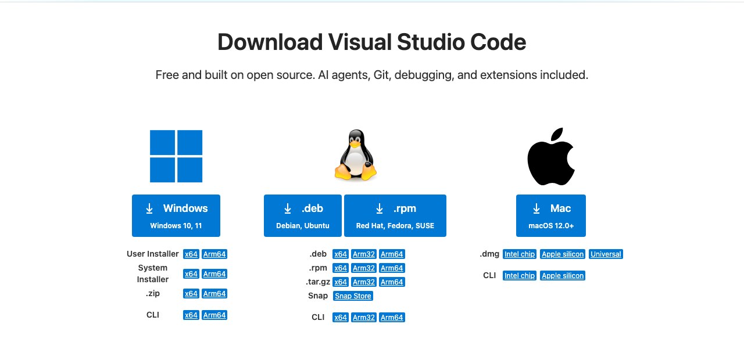This screenshot has width=744, height=360.
Task: Click Arm64 link in Linux .tar.gz row
Action: pos(392,282)
